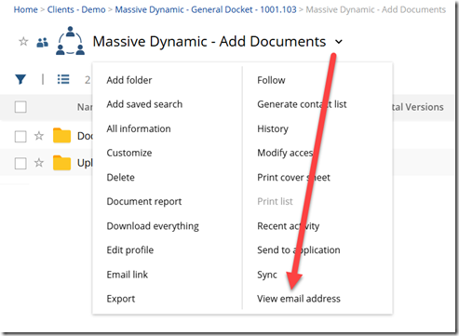Go to Home breadcrumb link
459x336 pixels.
25,9
